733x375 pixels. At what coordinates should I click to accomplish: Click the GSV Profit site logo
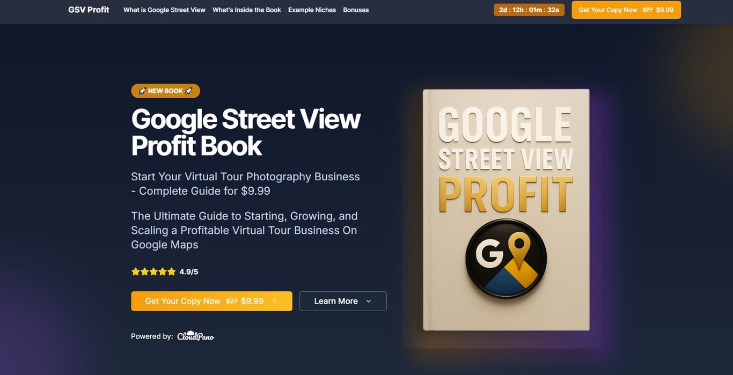[89, 10]
